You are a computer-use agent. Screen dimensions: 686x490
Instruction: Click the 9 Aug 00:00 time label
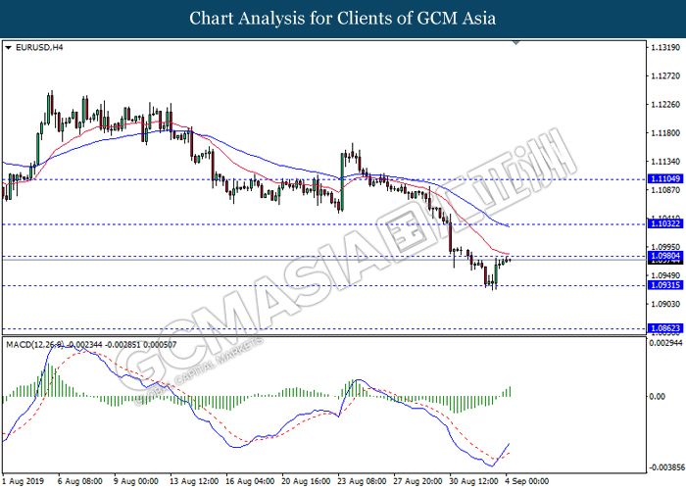click(x=136, y=481)
